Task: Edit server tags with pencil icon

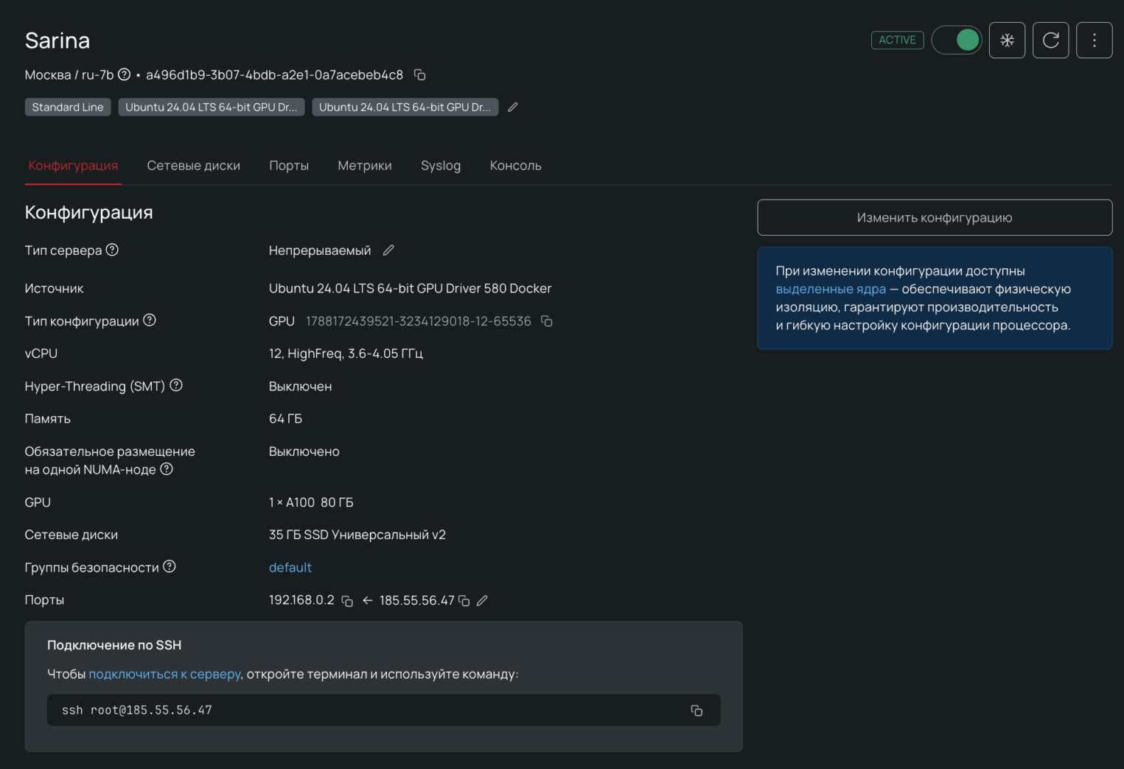Action: [x=513, y=108]
